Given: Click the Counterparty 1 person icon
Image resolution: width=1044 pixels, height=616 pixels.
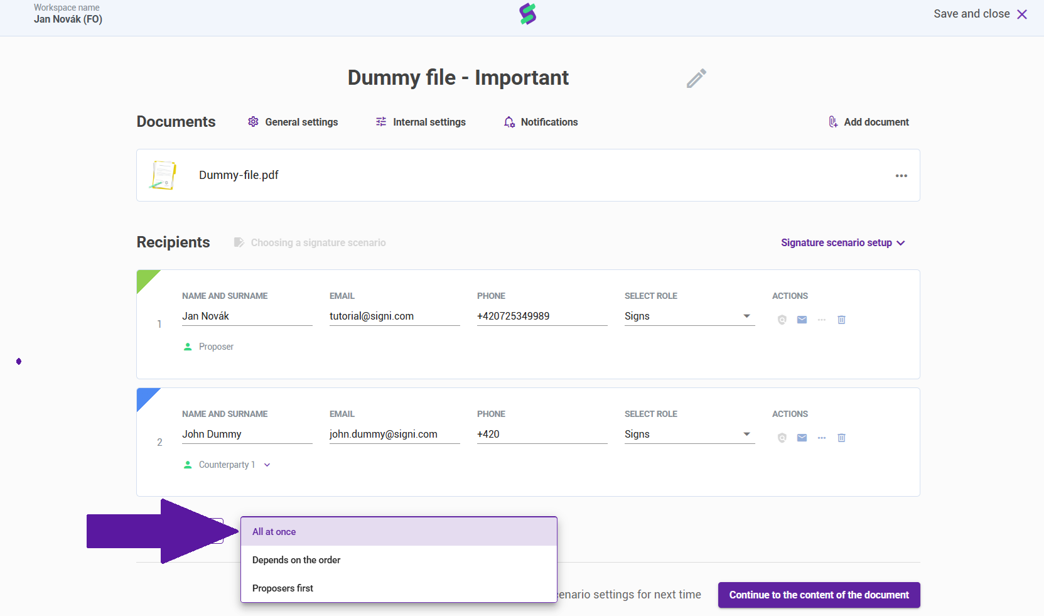Looking at the screenshot, I should [x=188, y=465].
